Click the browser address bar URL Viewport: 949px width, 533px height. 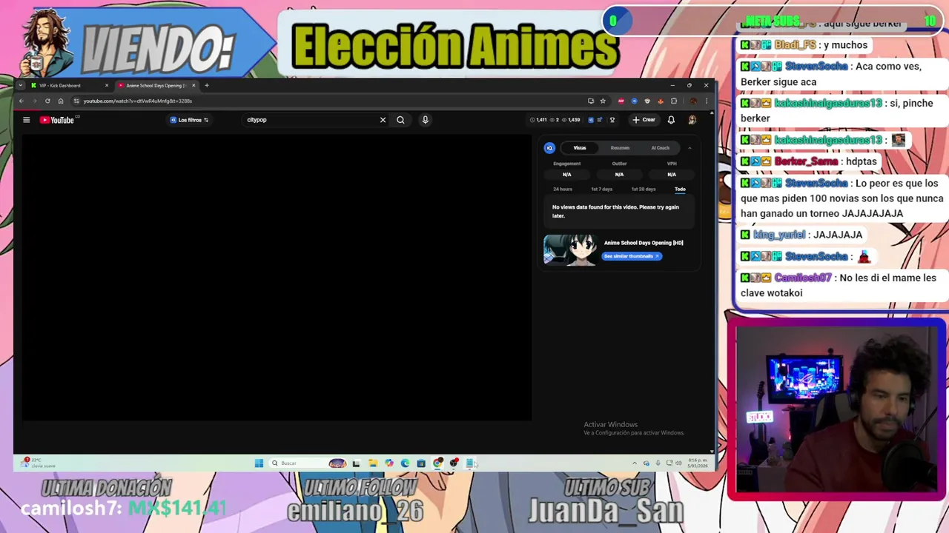pos(138,101)
